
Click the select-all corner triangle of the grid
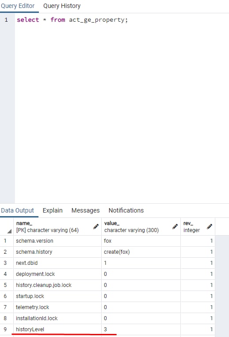click(x=9, y=231)
